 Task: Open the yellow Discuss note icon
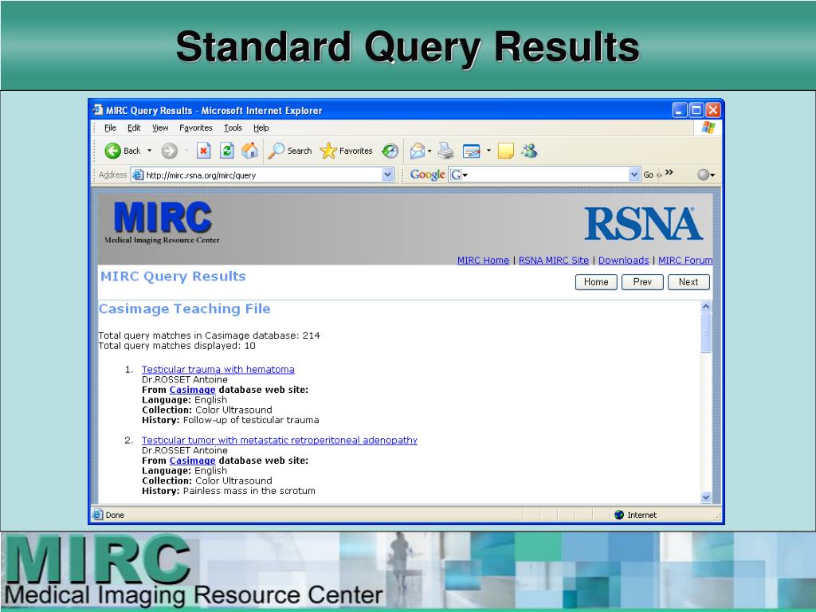[506, 151]
